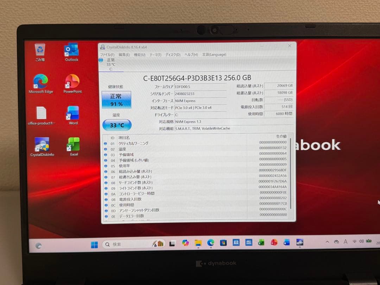
Task: Expand hidden system tray icons chevron
Action: 327,242
